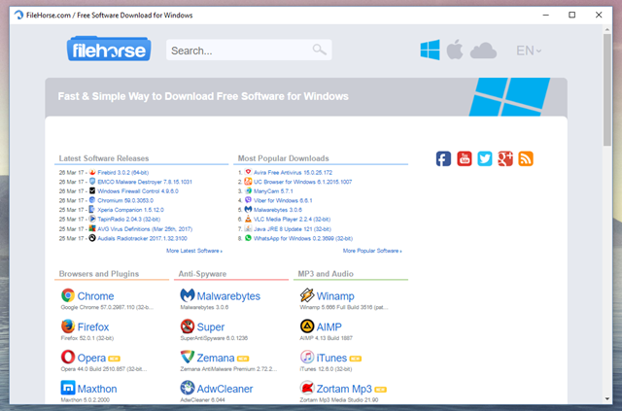Open the Firefox title link

point(93,327)
